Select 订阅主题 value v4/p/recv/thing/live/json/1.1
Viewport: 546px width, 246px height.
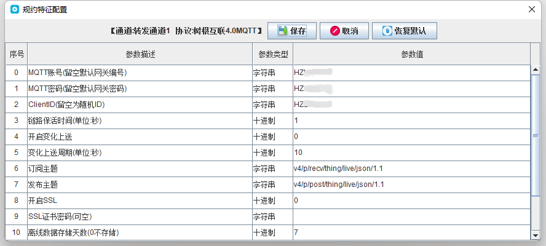click(x=411, y=169)
